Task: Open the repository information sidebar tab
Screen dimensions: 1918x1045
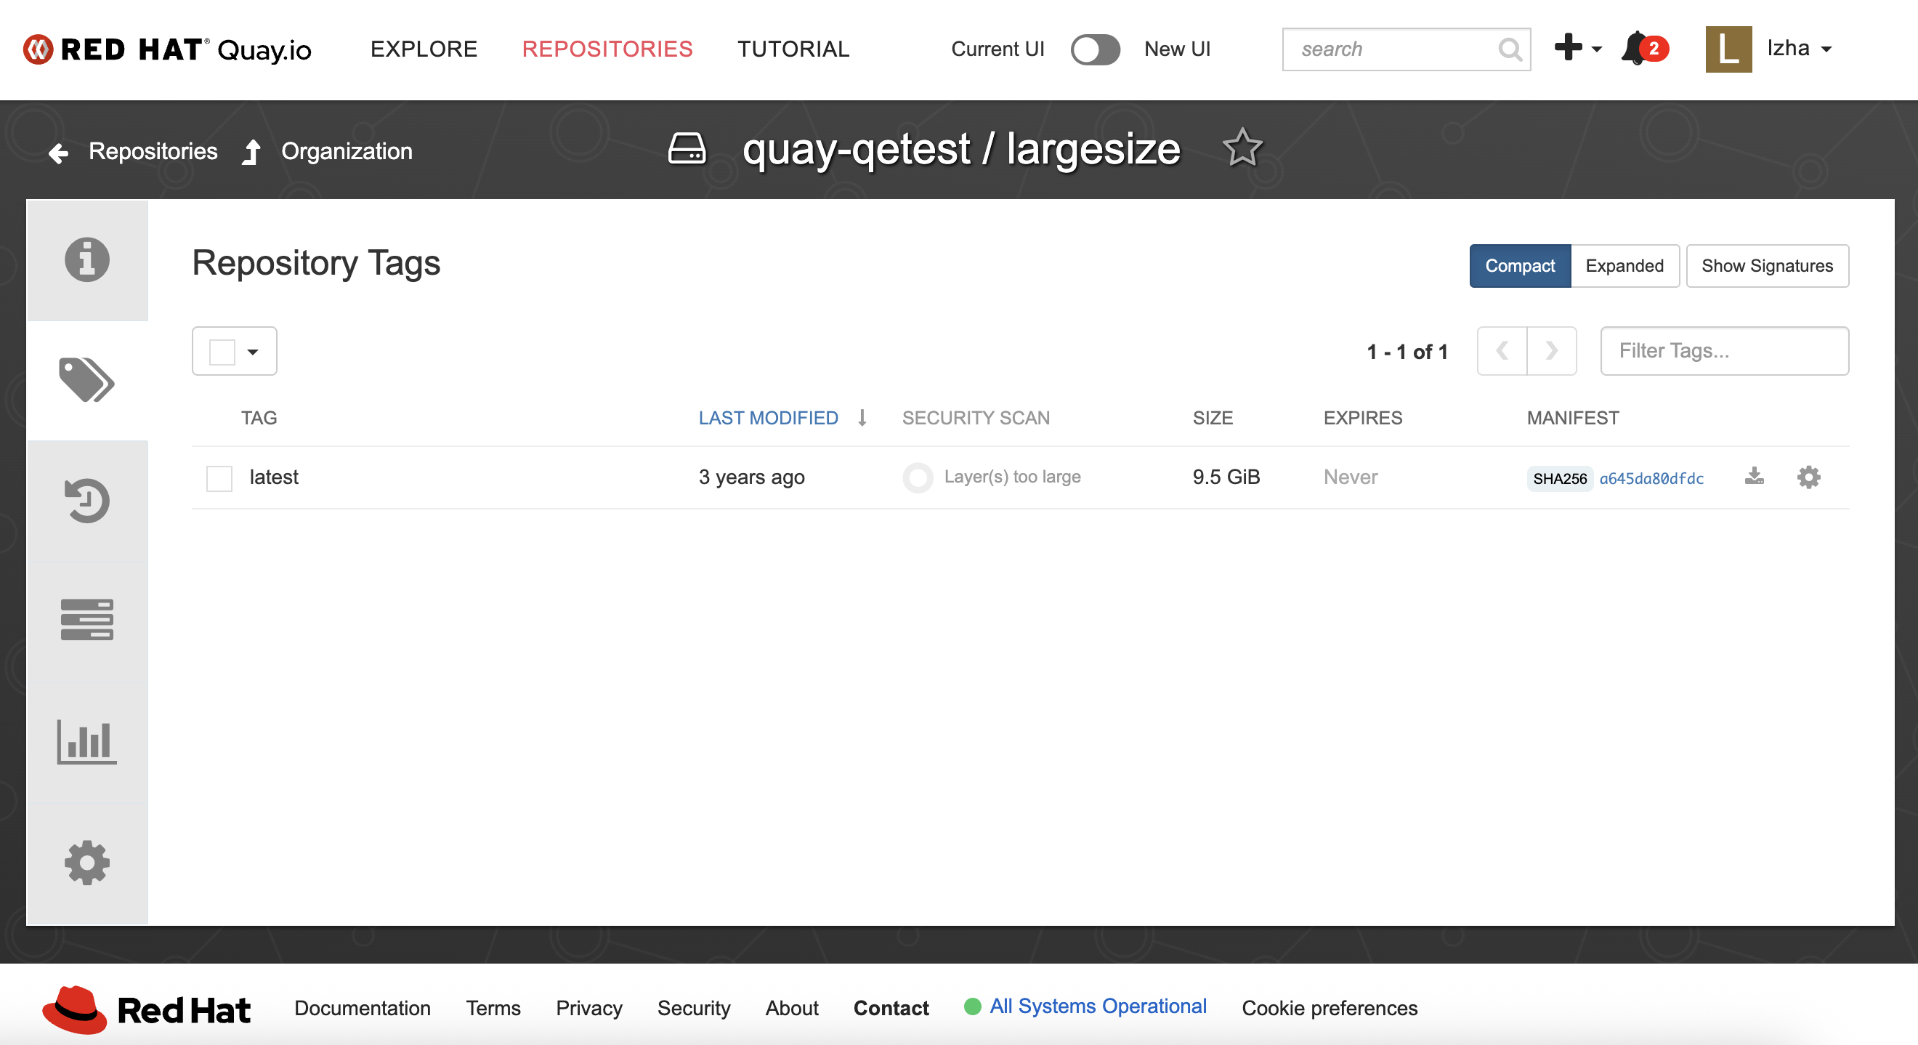Action: coord(87,260)
